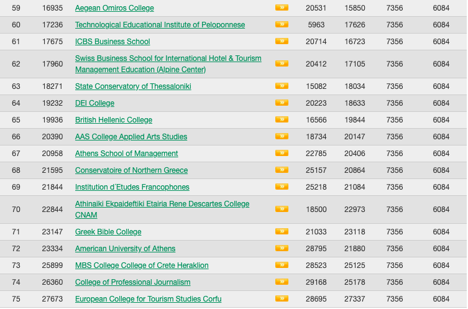Image resolution: width=468 pixels, height=309 pixels.
Task: Select value 5963 in Peloponnese row
Action: (x=316, y=25)
